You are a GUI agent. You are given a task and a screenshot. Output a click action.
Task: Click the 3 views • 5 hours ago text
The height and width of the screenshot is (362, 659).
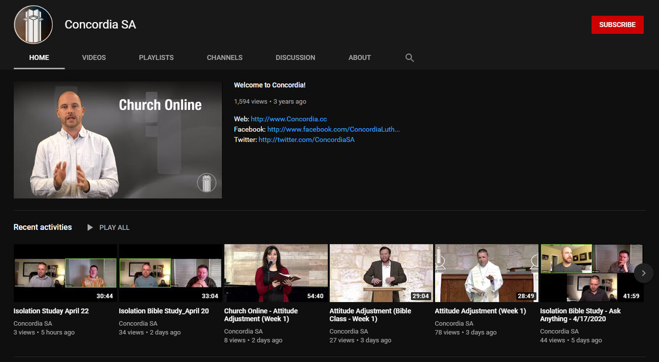pos(44,333)
